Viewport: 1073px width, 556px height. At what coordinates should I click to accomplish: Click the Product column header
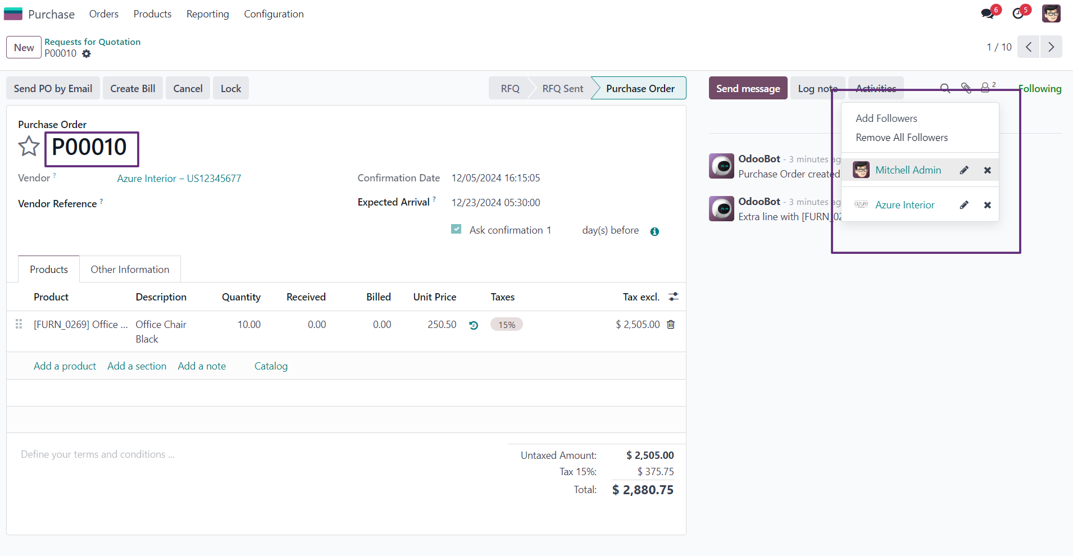(51, 297)
